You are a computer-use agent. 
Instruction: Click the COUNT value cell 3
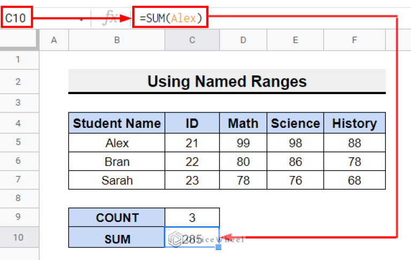(x=192, y=218)
